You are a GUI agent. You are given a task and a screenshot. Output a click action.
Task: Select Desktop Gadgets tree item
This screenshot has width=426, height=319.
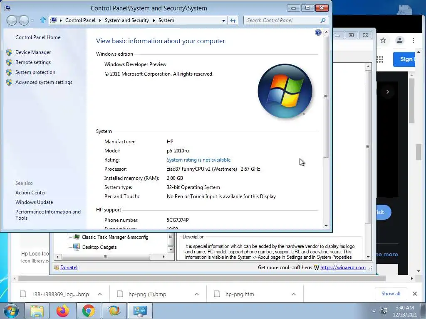click(99, 247)
